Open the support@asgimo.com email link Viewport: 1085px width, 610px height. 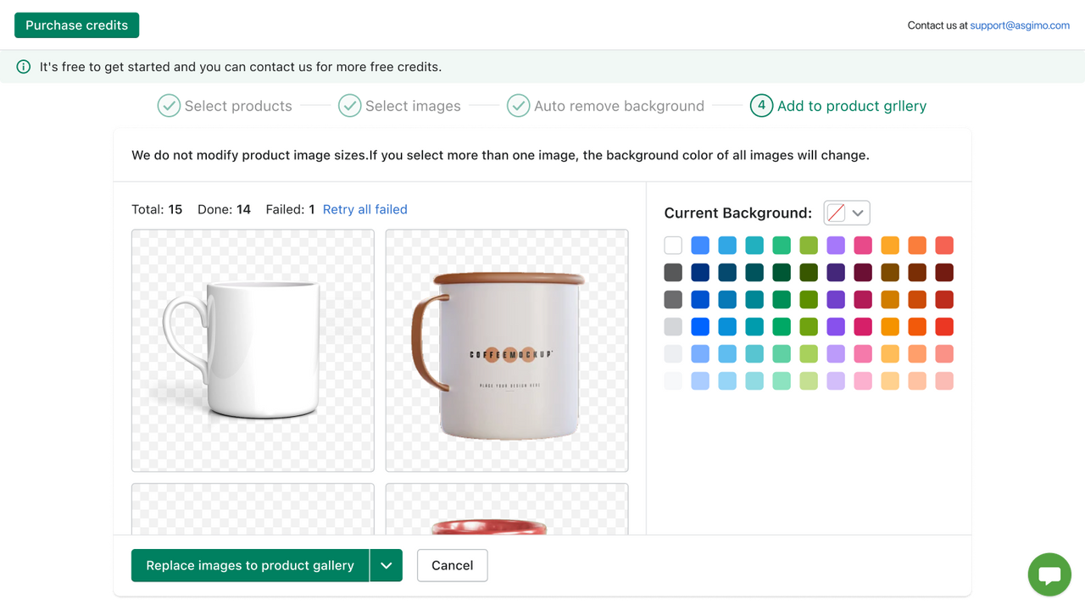coord(1020,25)
